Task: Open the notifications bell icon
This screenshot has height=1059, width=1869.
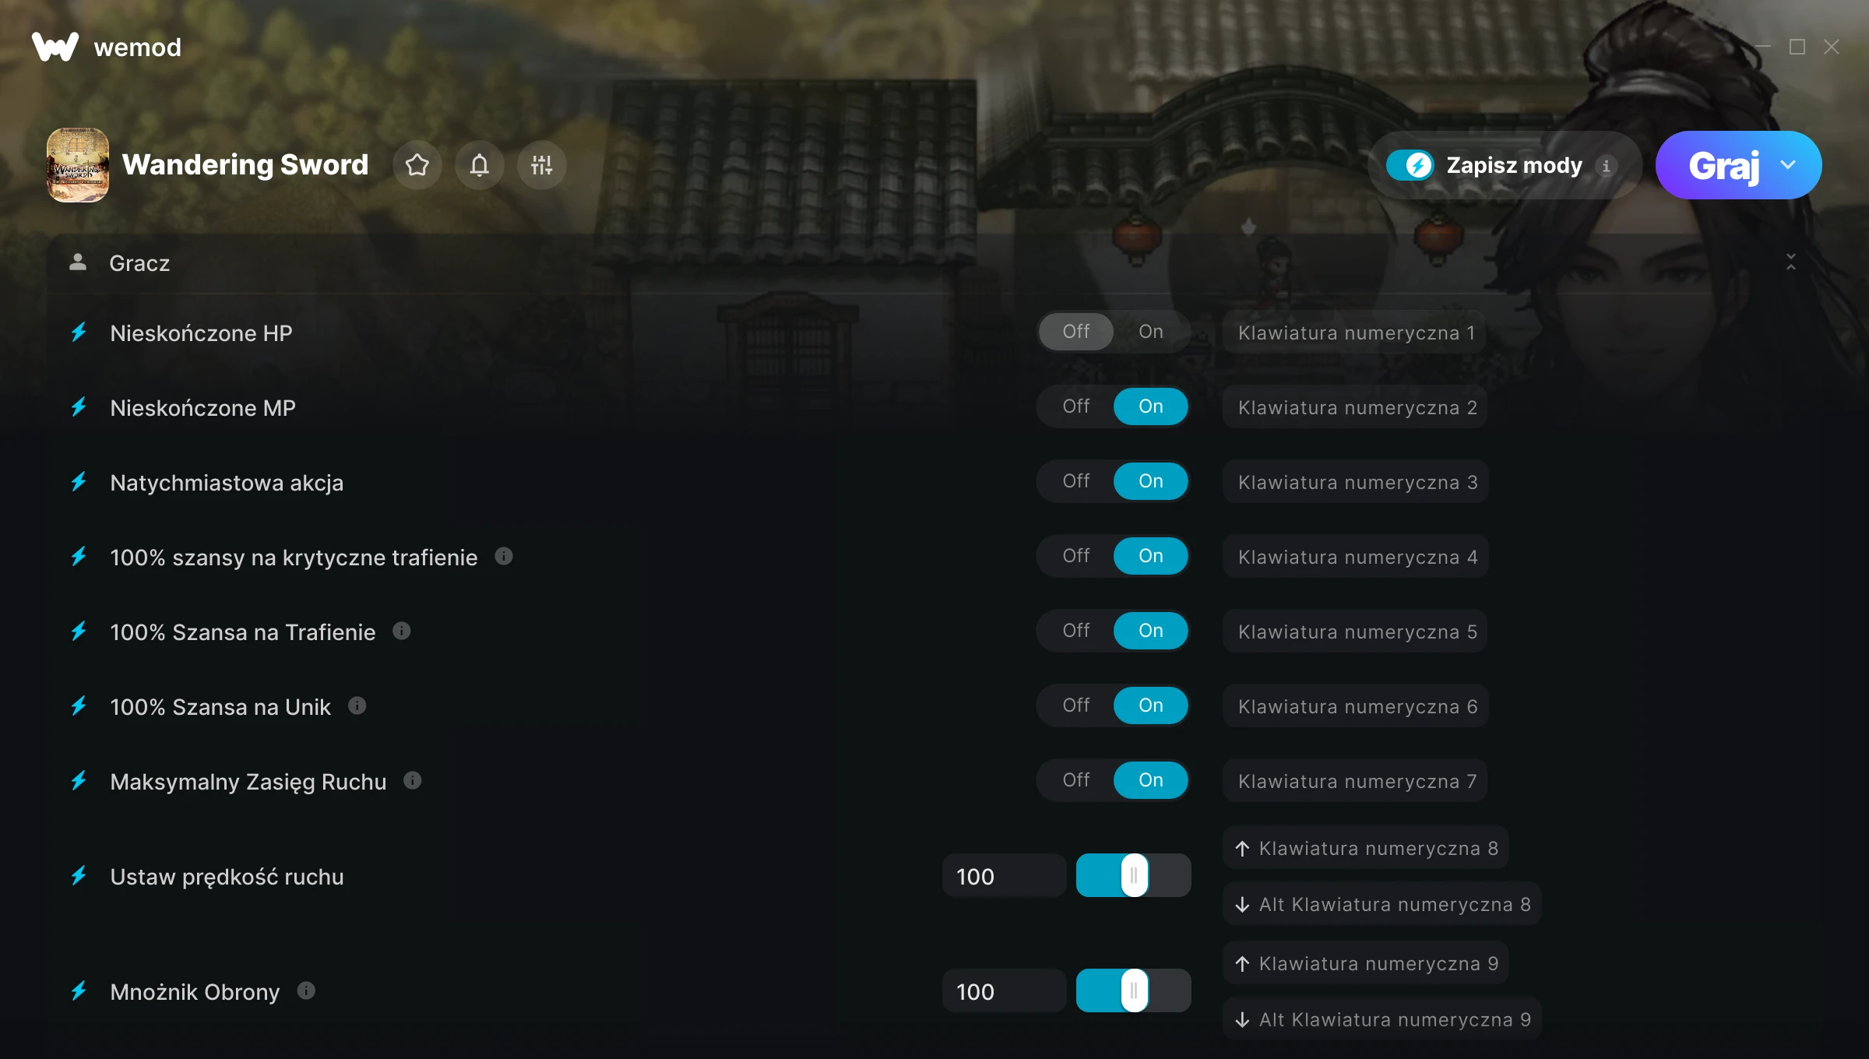Action: [x=480, y=165]
